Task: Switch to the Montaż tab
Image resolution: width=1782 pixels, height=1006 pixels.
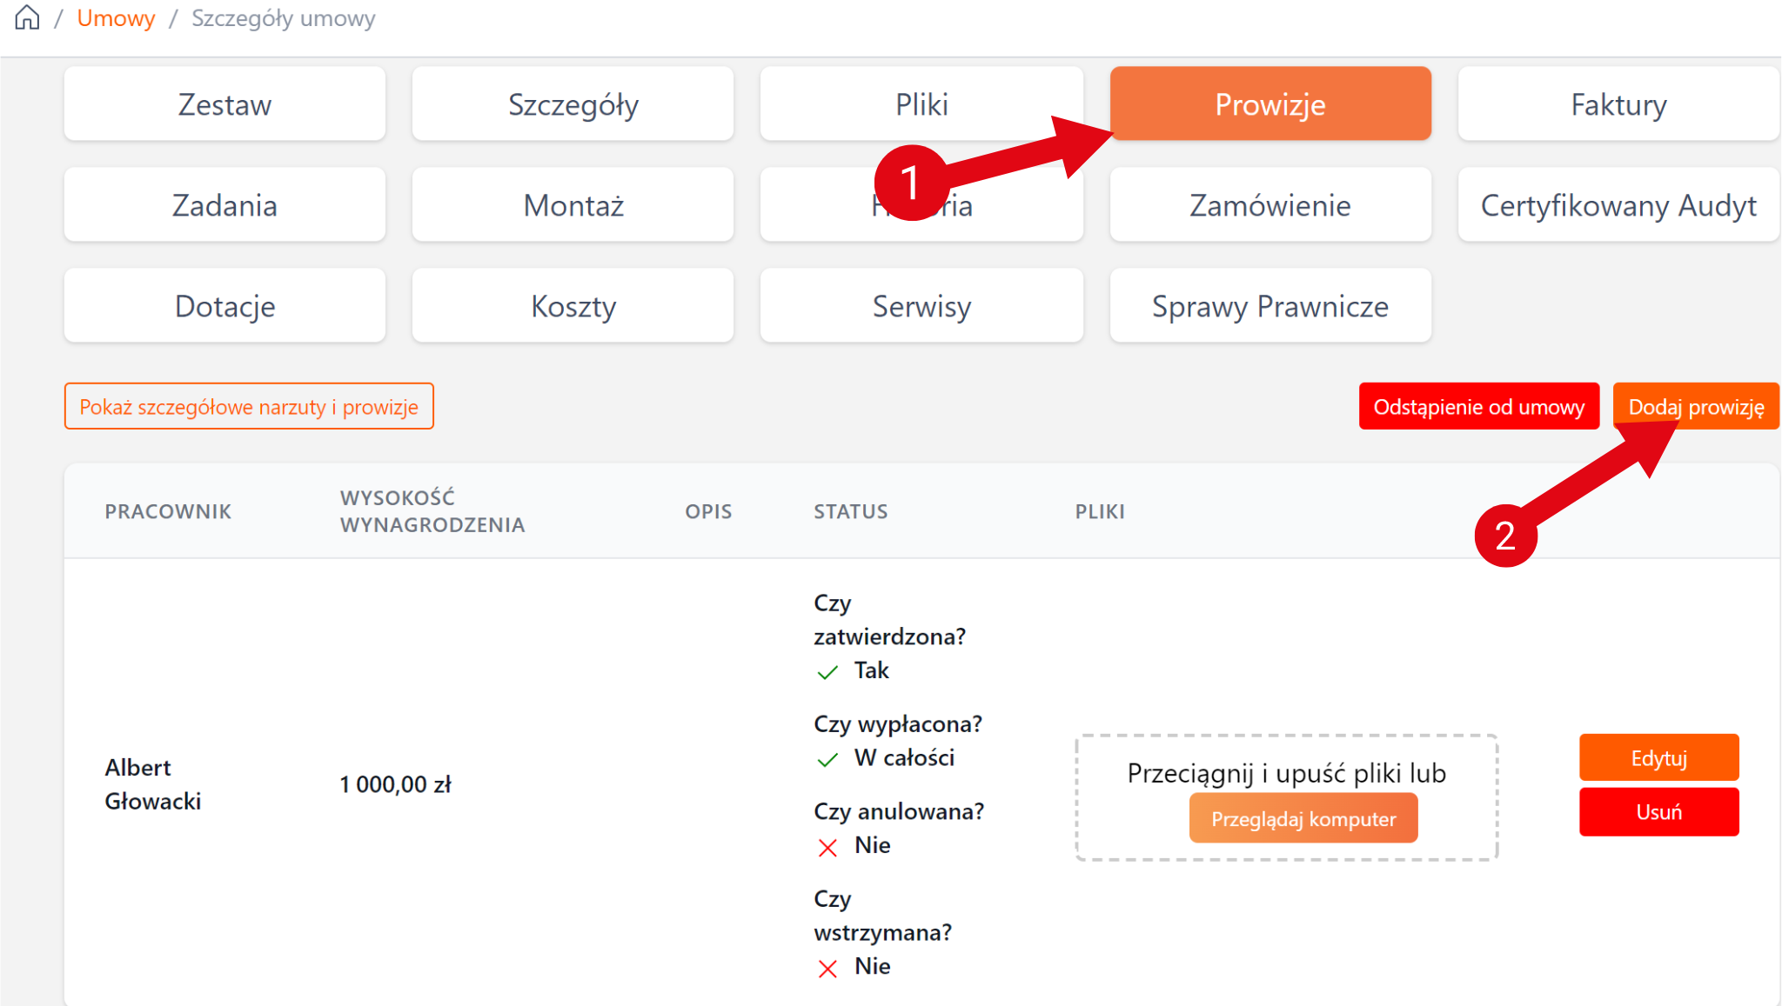Action: (573, 205)
